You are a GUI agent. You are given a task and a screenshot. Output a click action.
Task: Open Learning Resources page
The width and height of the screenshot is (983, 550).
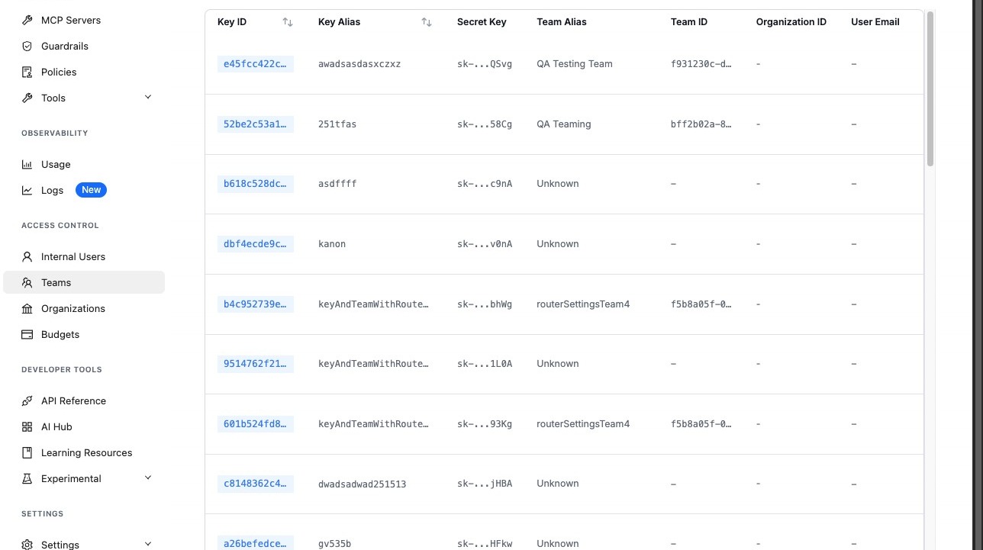click(x=86, y=452)
